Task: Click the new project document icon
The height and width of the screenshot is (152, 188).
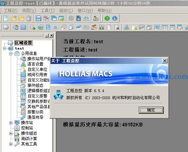Action: tap(6, 18)
